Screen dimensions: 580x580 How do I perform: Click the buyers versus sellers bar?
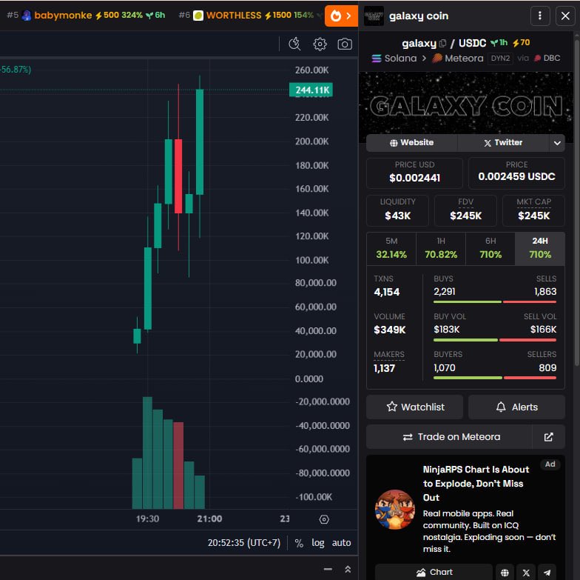point(495,378)
